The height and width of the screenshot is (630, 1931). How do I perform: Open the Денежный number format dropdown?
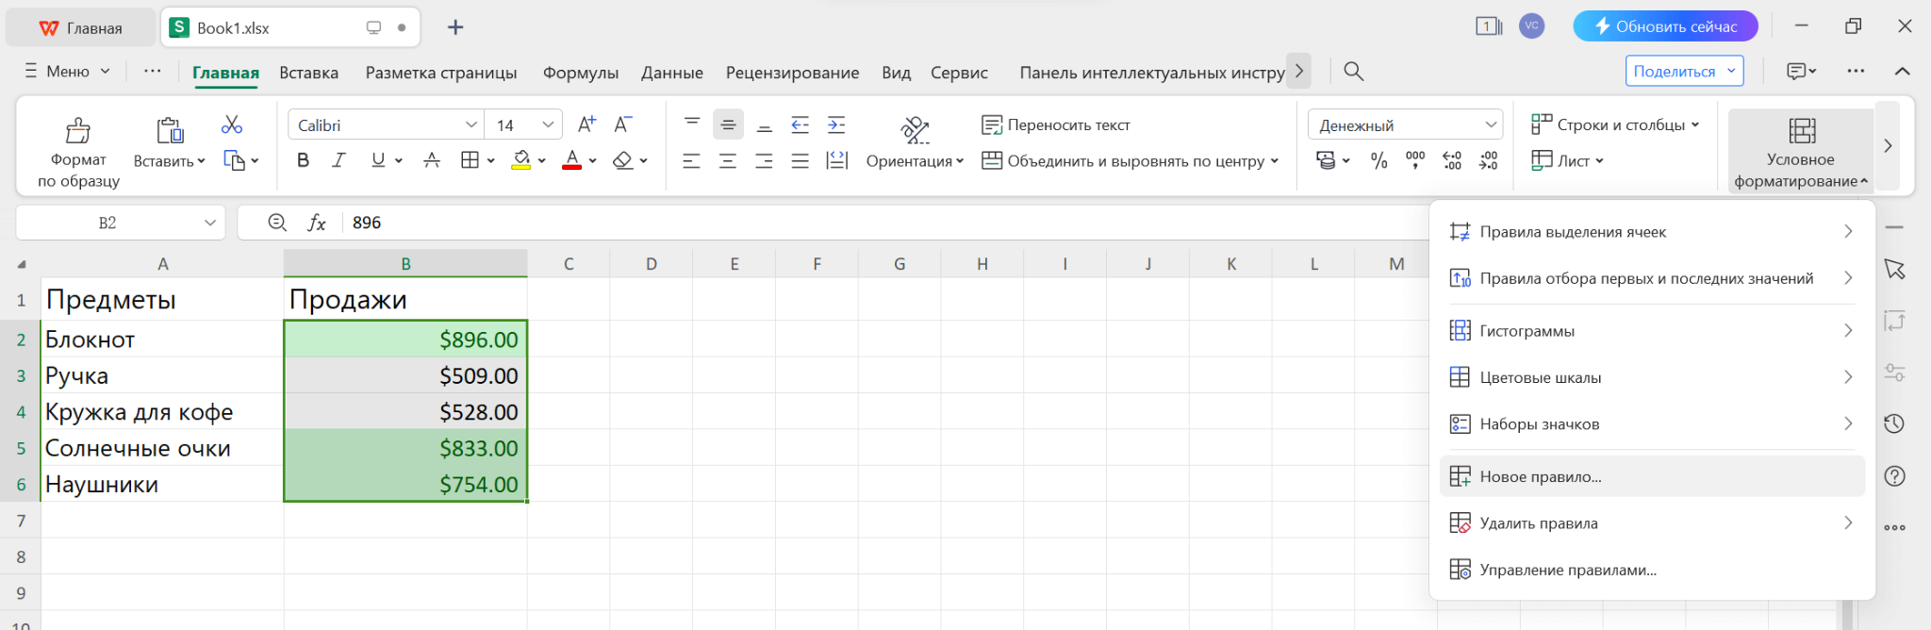pos(1491,125)
